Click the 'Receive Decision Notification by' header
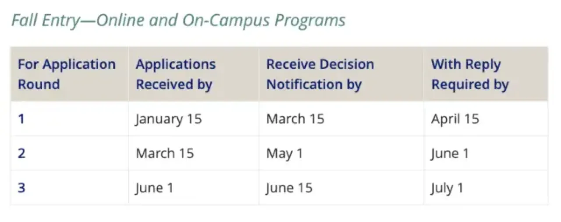Screen dimensions: 561x222 pos(320,74)
